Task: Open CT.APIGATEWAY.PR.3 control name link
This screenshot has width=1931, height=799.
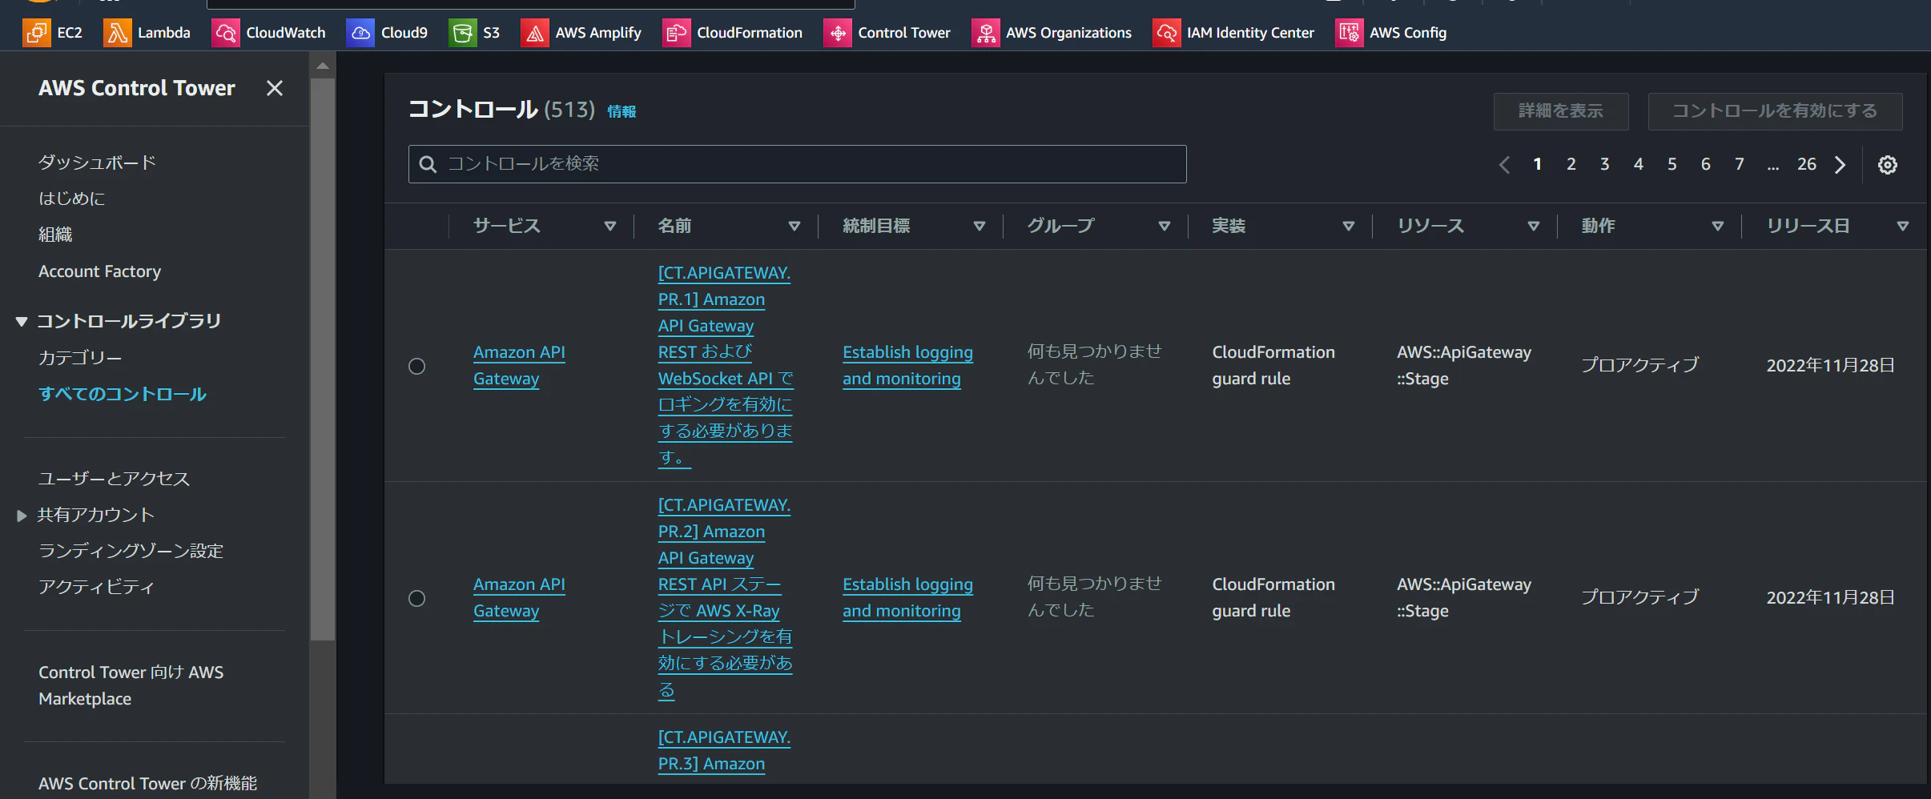Action: pyautogui.click(x=724, y=750)
